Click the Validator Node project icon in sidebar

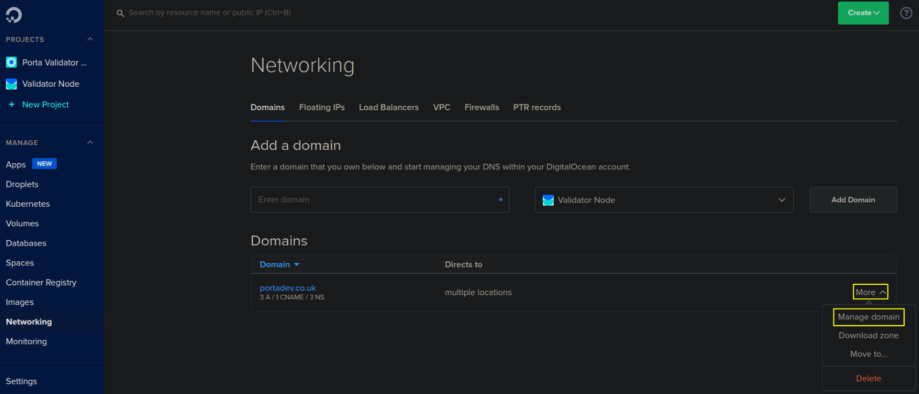pos(11,84)
